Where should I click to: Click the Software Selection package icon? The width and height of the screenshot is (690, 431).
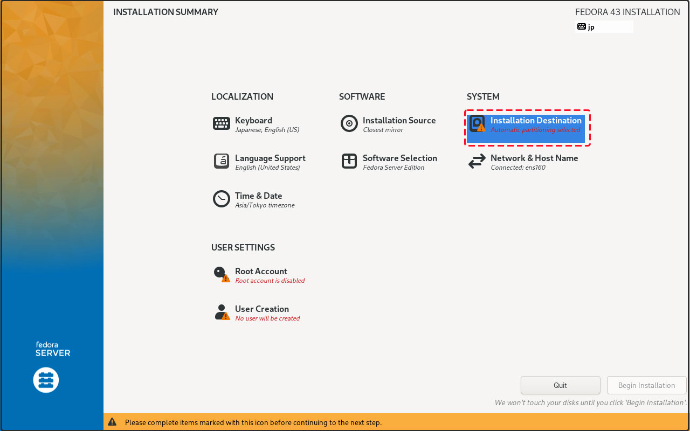click(349, 162)
